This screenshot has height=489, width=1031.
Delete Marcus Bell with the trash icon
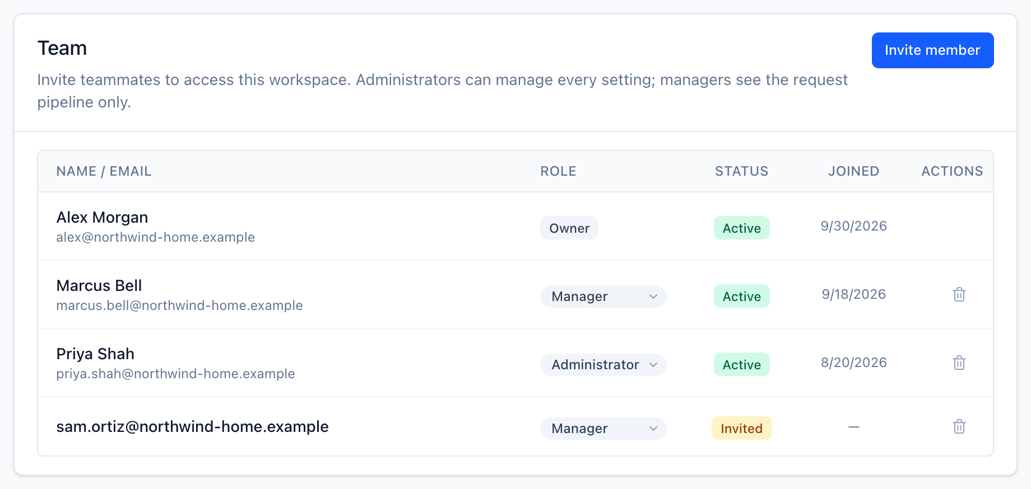(x=959, y=294)
